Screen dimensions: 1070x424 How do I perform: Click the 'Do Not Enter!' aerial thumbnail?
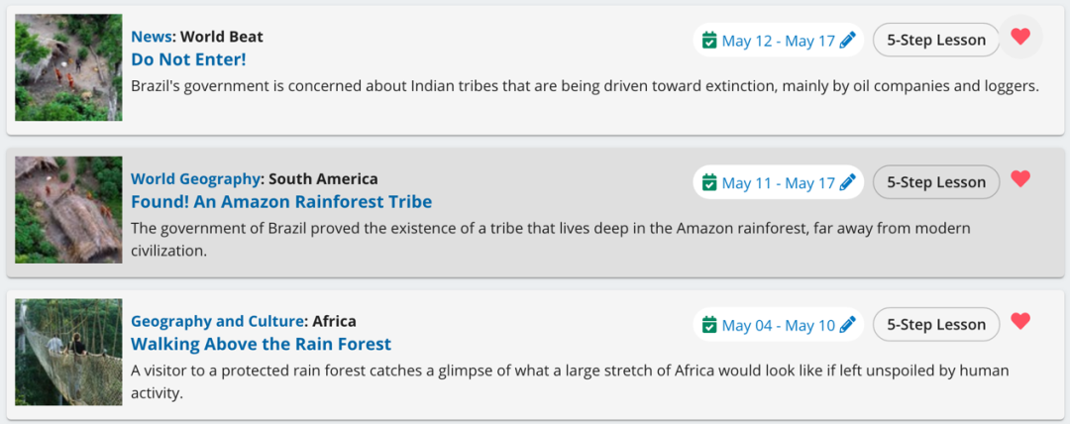click(69, 67)
